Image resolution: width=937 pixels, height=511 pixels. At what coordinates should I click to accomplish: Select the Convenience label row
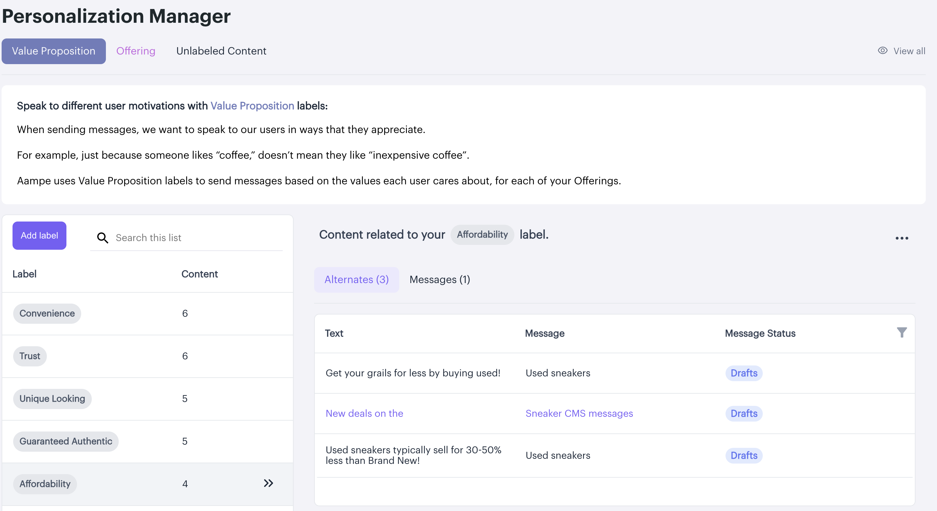click(x=47, y=313)
